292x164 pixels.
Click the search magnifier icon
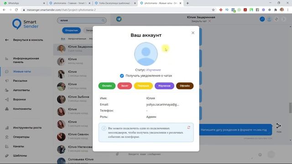coord(103,20)
